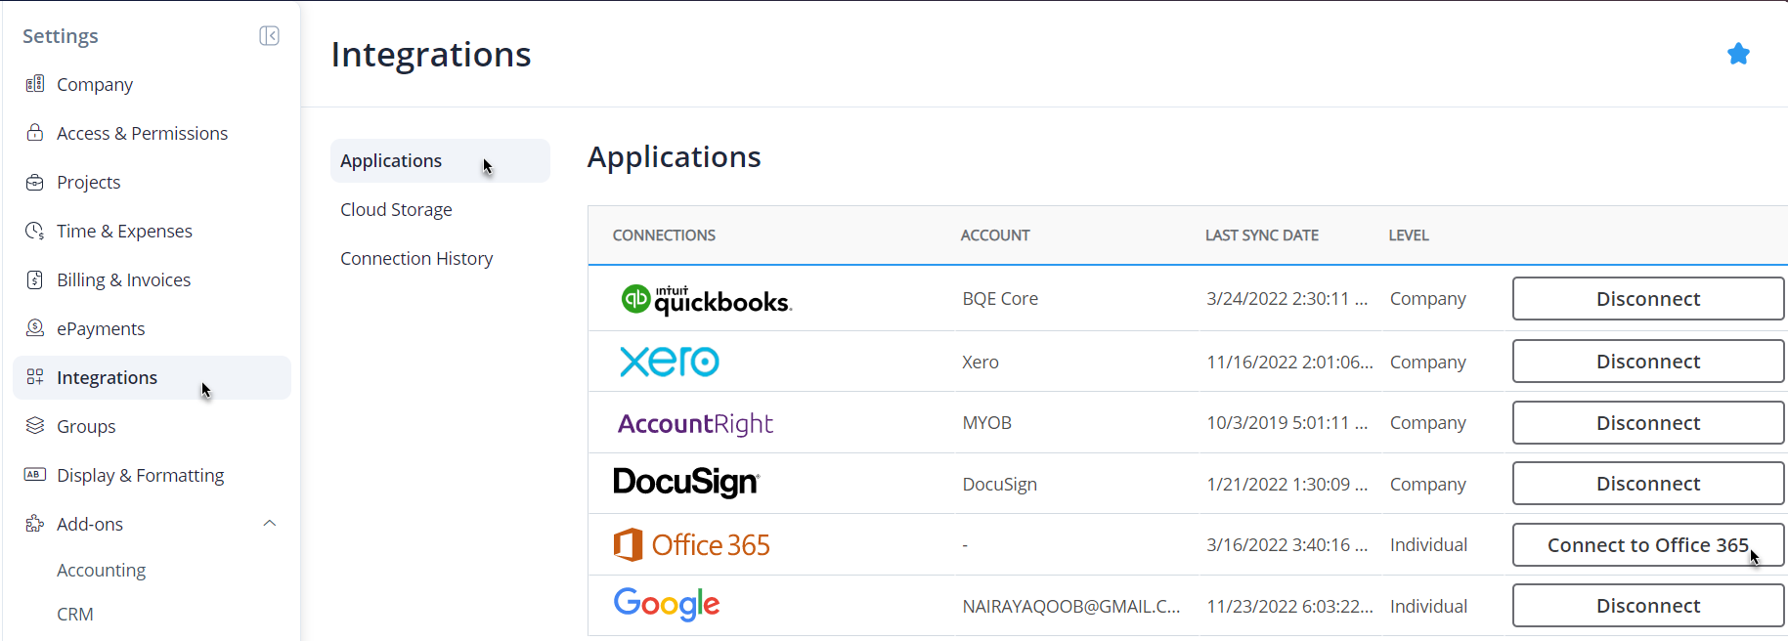Click the Projects briefcase icon
1788x641 pixels.
pos(35,182)
